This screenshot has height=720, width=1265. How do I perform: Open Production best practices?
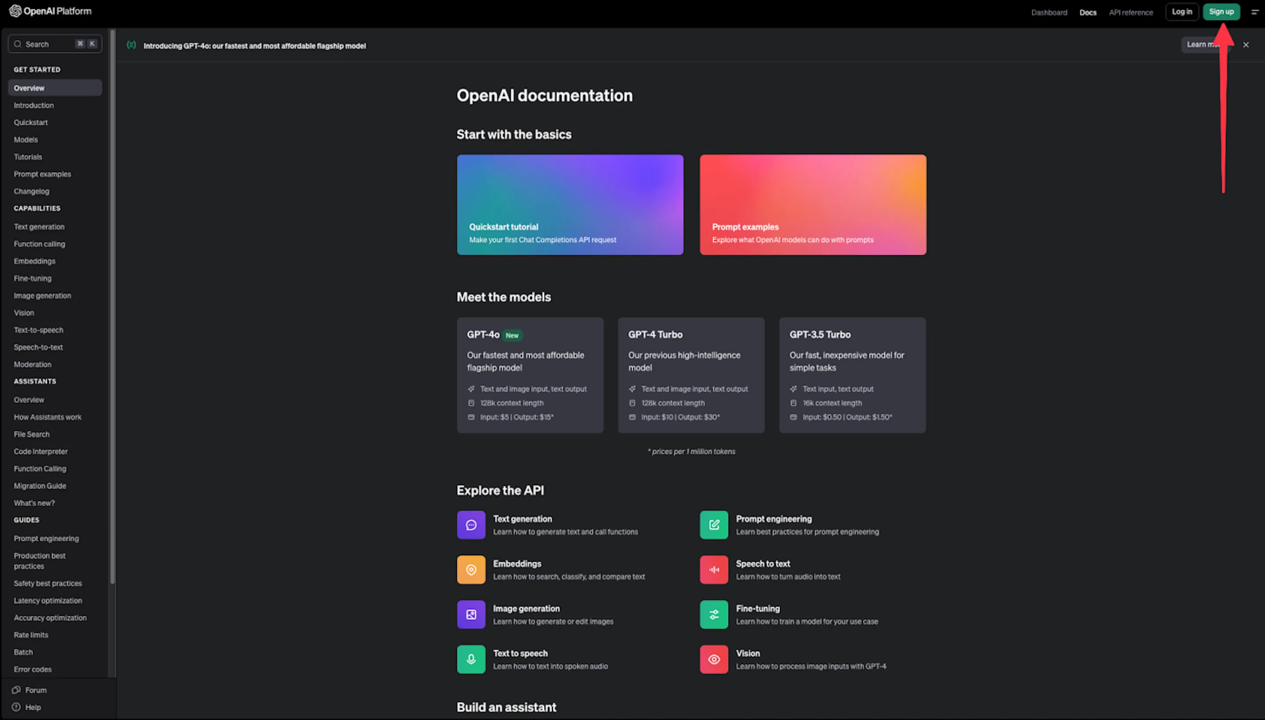tap(40, 561)
